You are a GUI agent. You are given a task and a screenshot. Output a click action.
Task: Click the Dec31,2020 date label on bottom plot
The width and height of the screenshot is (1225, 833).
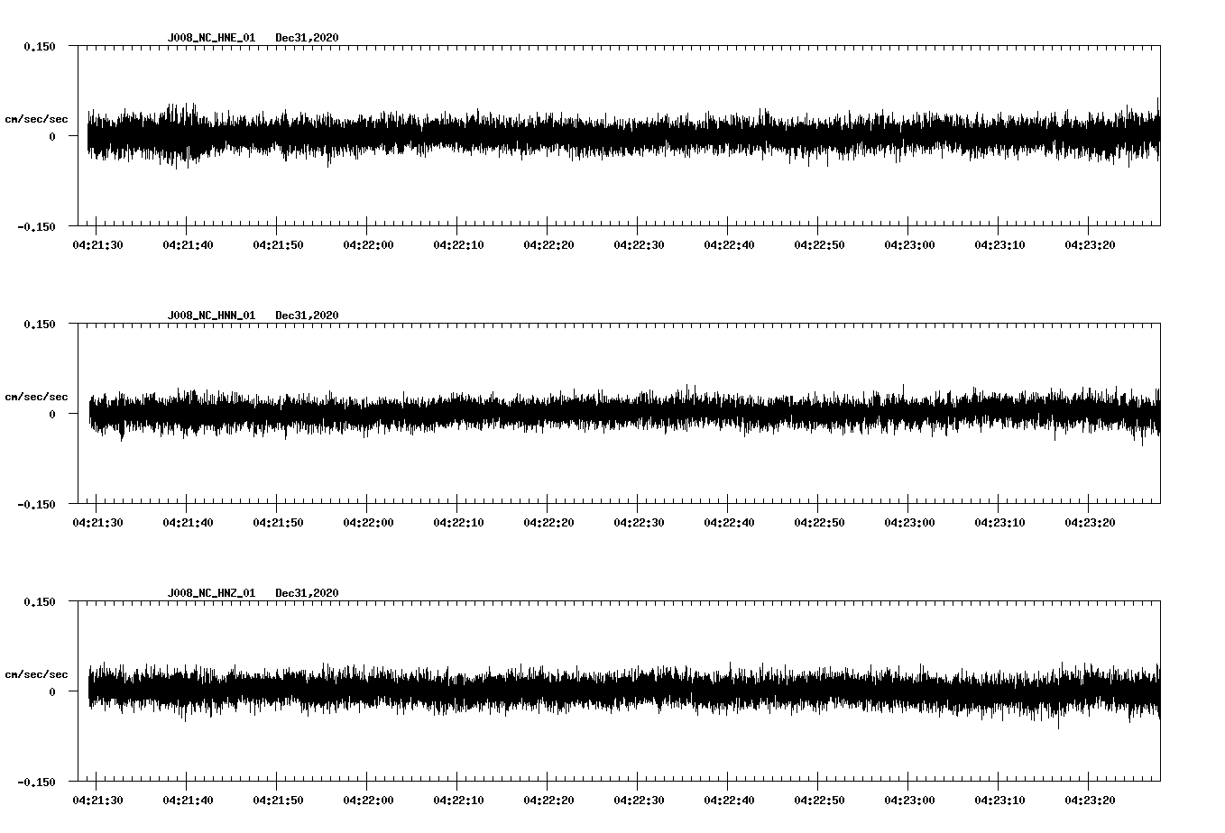pos(307,593)
